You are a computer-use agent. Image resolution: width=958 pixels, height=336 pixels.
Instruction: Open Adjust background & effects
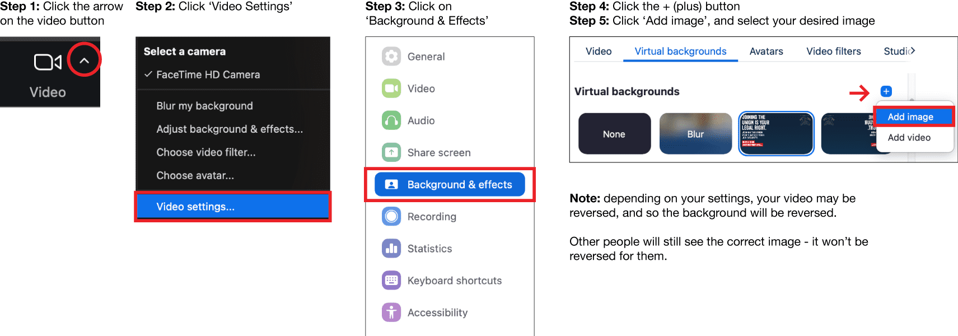(x=229, y=129)
